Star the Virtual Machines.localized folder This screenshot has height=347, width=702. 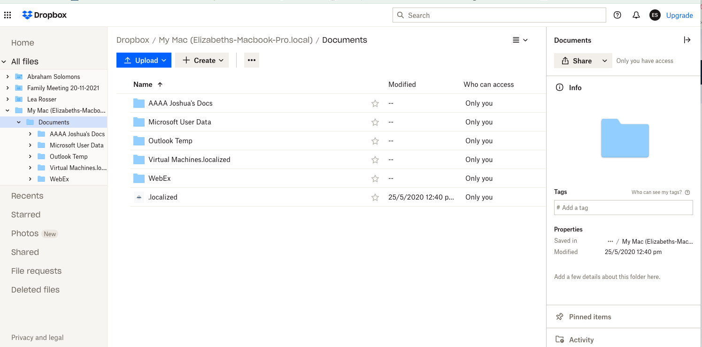tap(375, 160)
